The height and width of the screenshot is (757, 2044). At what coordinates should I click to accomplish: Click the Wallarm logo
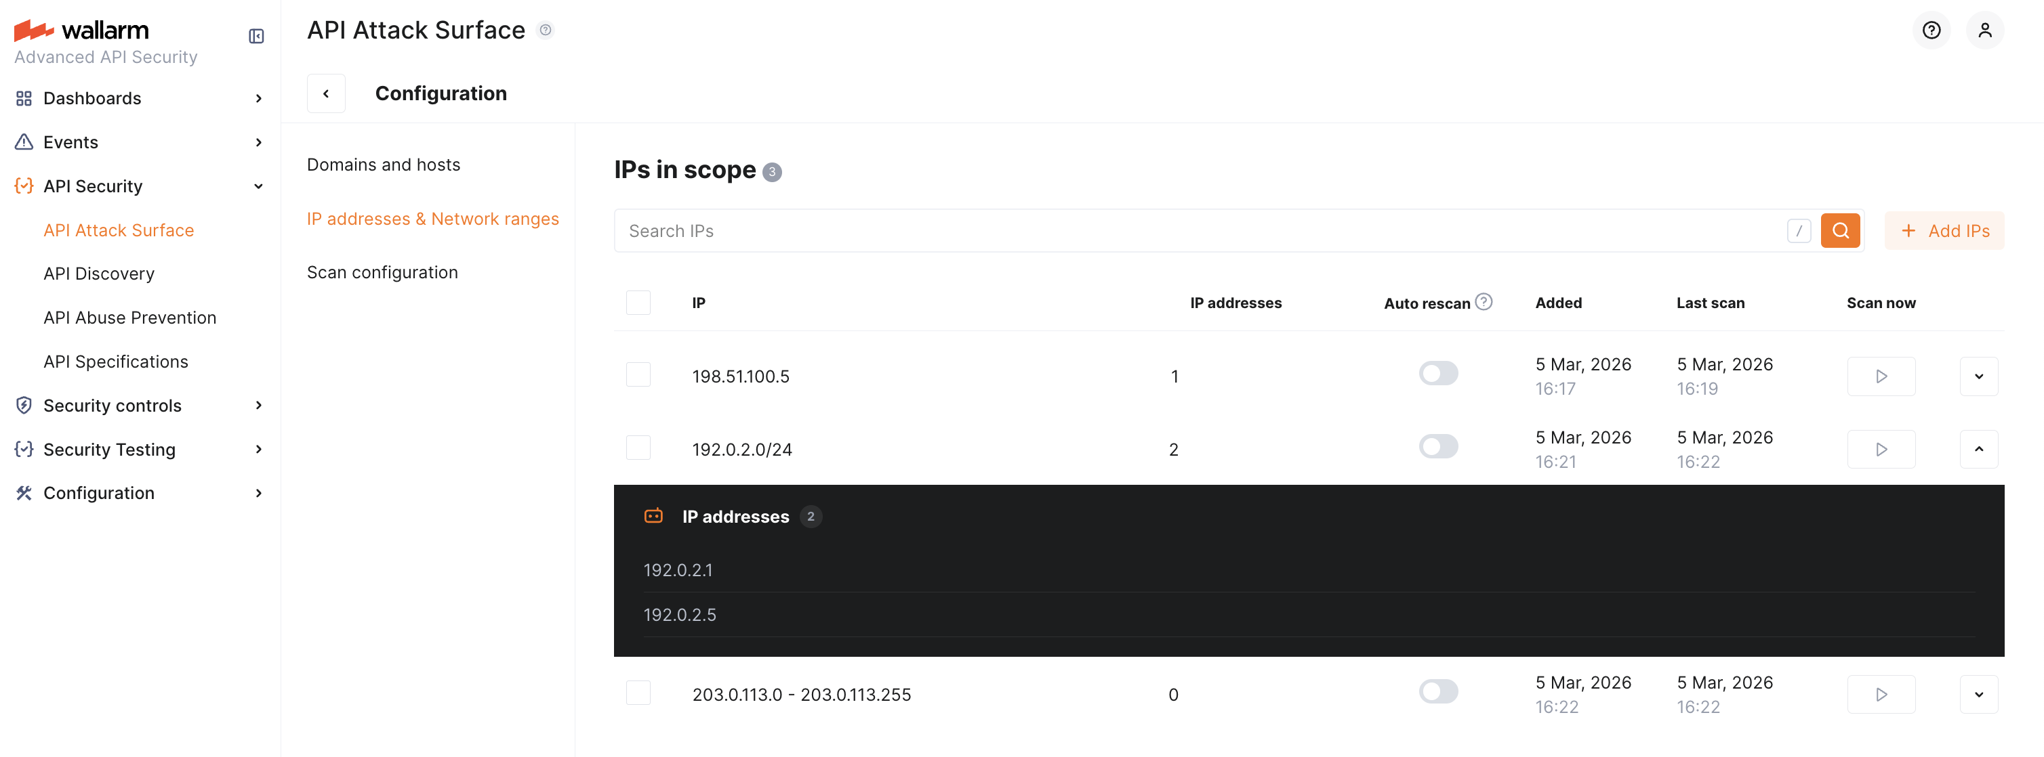[79, 30]
